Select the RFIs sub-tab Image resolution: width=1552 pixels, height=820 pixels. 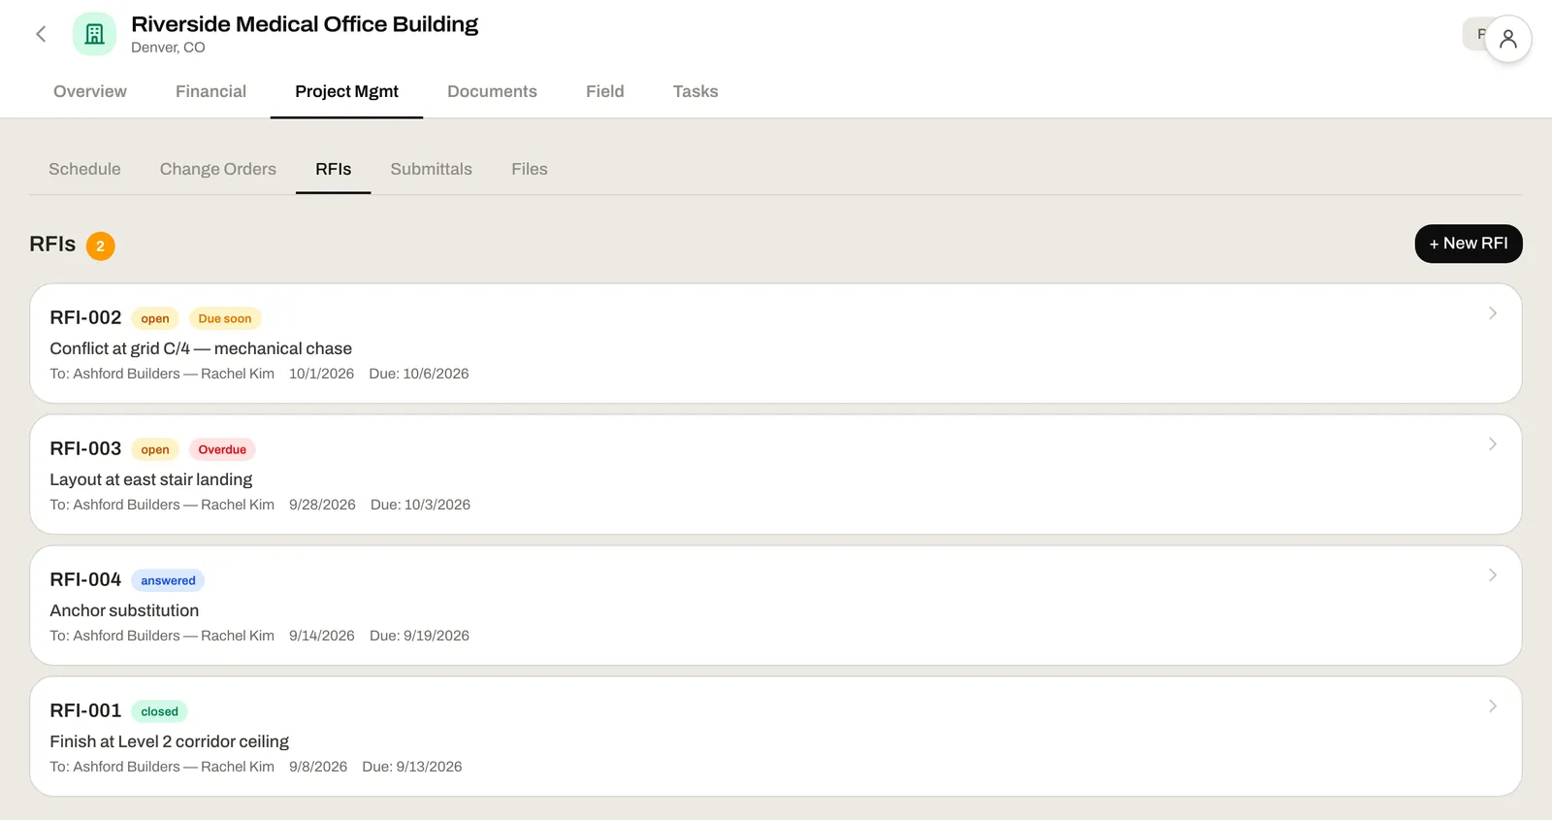point(333,169)
